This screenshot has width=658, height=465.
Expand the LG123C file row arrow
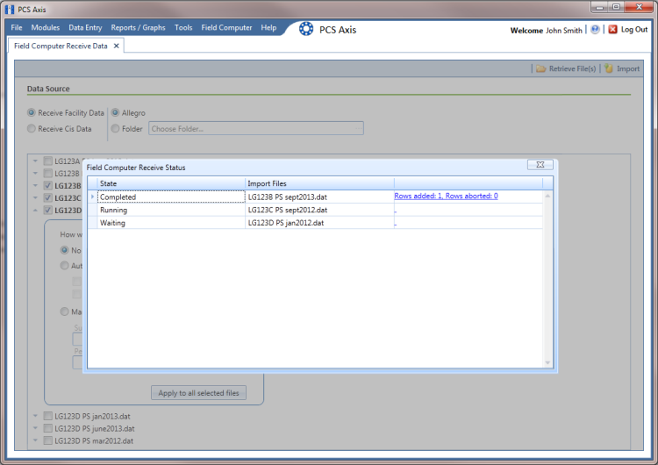coord(35,198)
